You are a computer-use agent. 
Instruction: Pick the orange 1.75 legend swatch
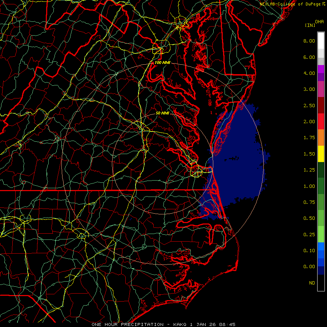click(x=321, y=138)
